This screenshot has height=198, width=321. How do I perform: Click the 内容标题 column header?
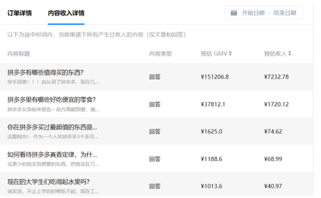(19, 53)
